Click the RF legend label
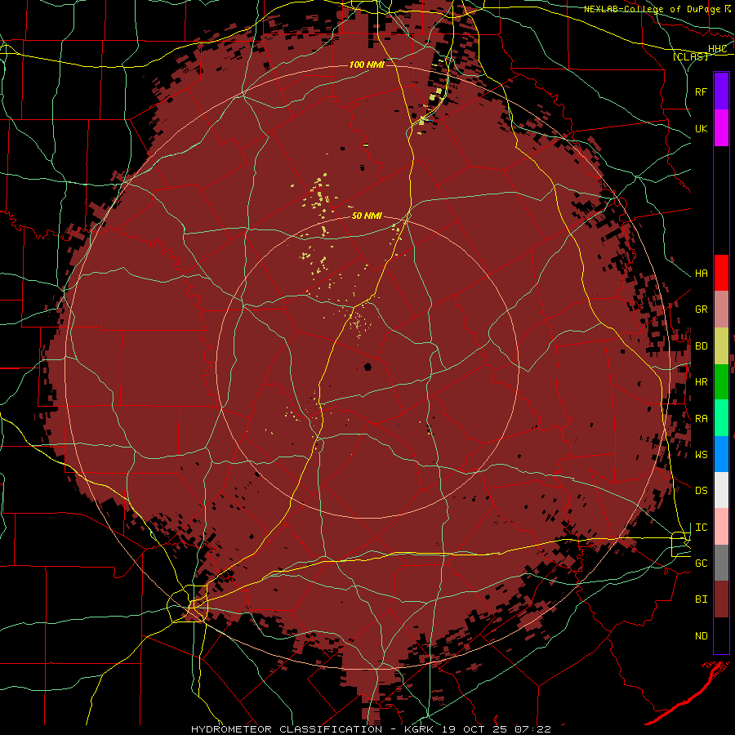The height and width of the screenshot is (735, 735). (x=702, y=91)
